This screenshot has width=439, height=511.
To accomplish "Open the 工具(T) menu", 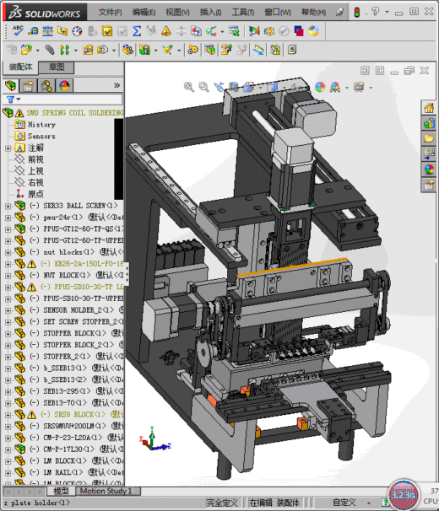I will pyautogui.click(x=243, y=13).
